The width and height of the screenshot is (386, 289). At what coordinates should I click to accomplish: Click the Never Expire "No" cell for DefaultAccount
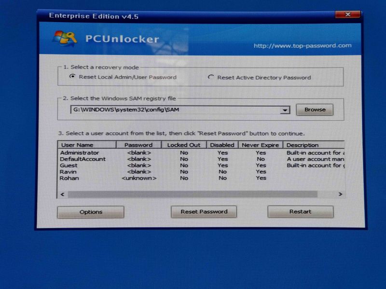261,159
